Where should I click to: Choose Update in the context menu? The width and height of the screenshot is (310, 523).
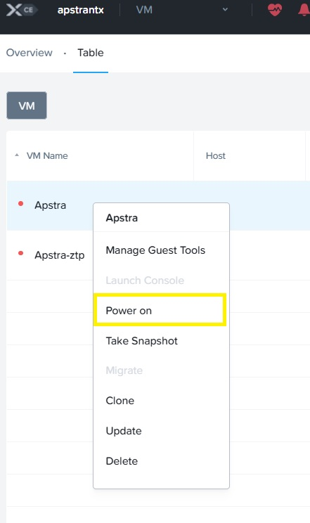(x=124, y=431)
